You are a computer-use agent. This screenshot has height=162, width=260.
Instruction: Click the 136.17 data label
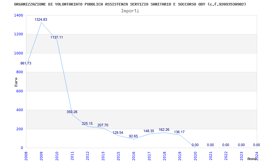click(179, 132)
